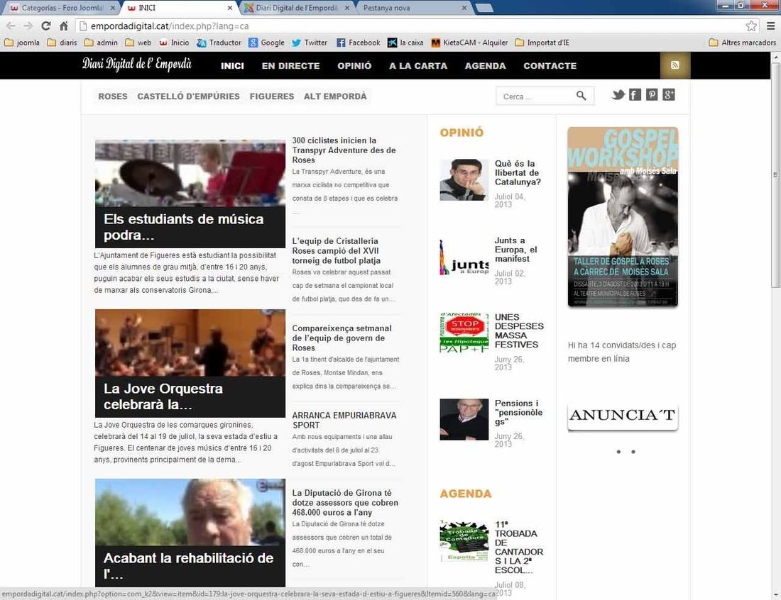Select the FIGUERES section link

[x=272, y=96]
